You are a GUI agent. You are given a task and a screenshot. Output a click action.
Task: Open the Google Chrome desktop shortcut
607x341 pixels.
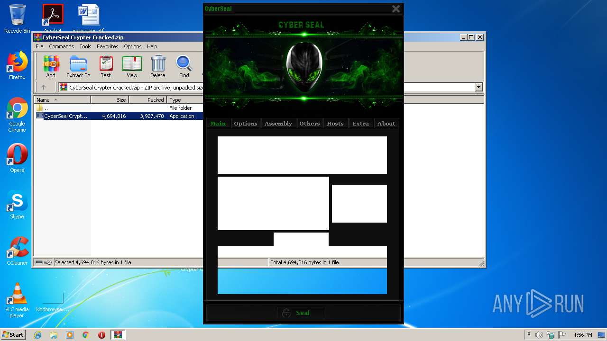17,115
